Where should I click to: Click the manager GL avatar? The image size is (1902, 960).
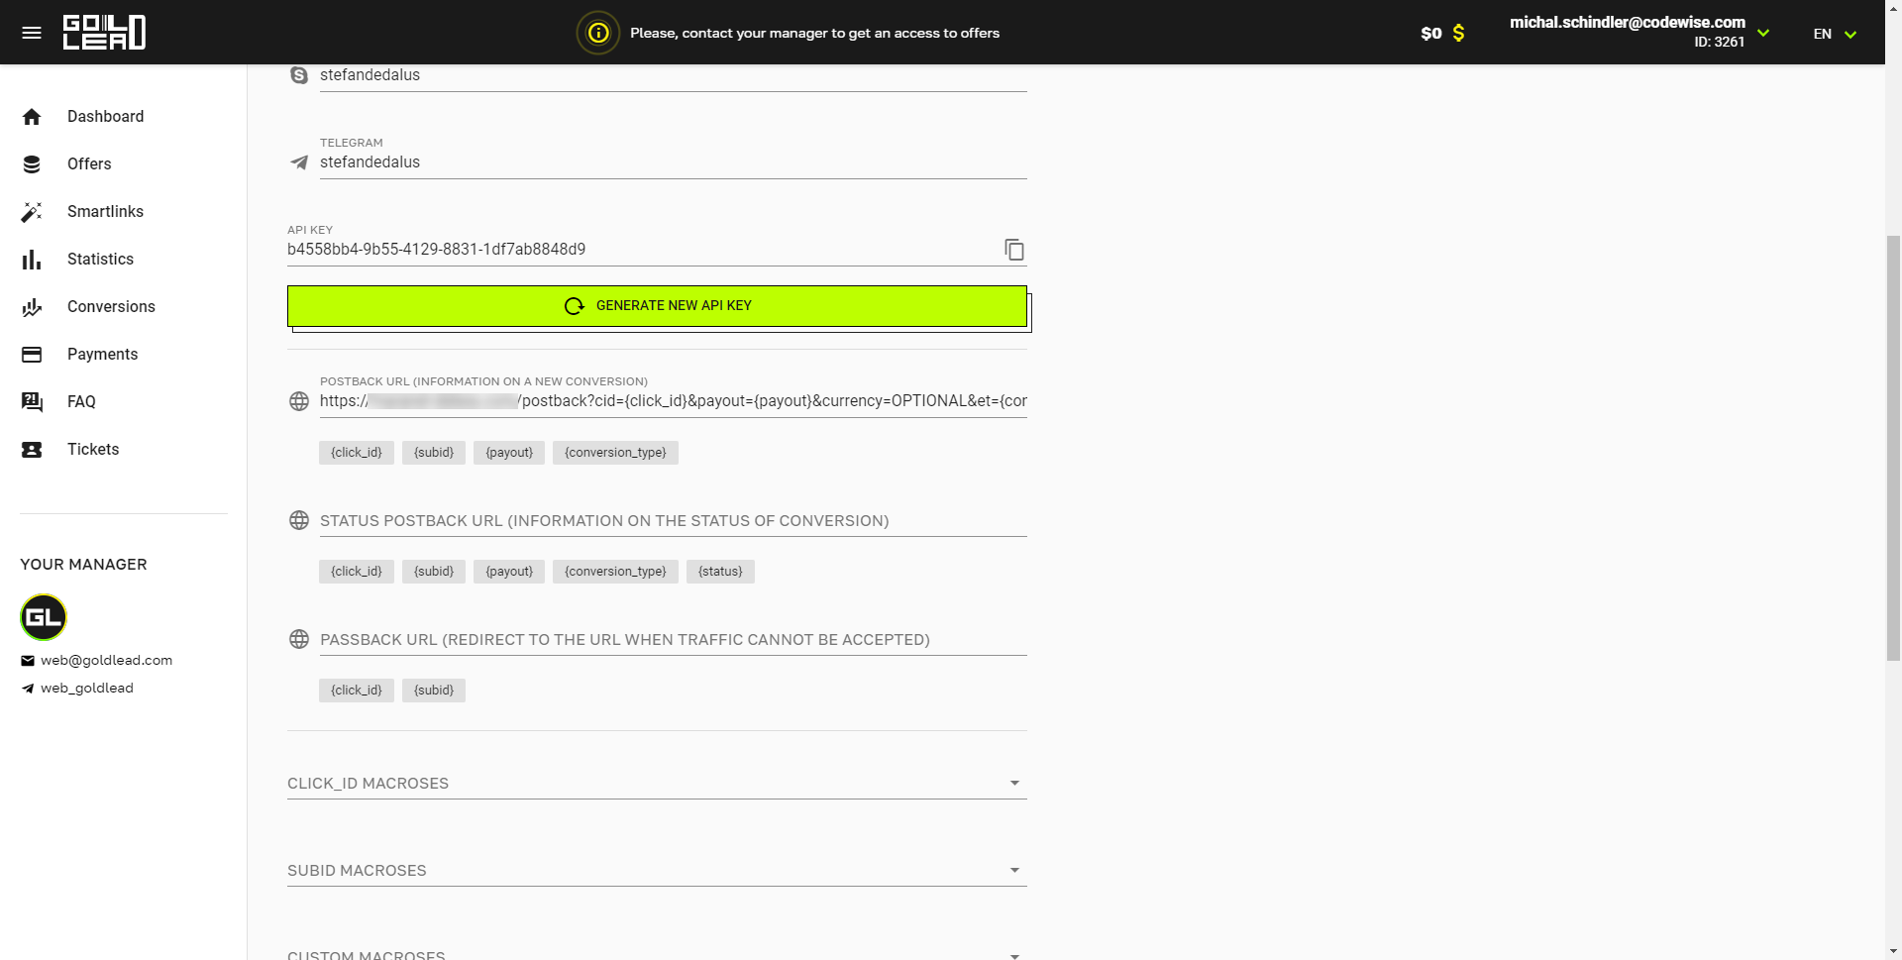pos(44,617)
